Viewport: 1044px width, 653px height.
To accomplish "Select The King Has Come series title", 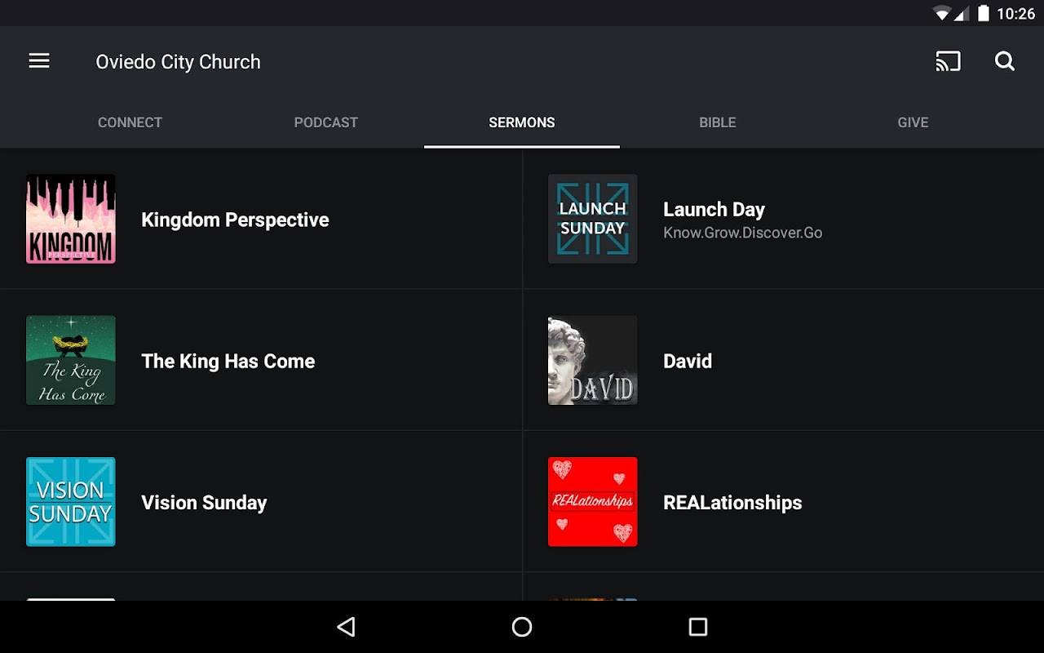I will click(x=228, y=361).
